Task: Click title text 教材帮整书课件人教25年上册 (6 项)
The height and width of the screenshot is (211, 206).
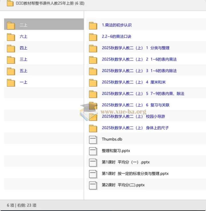Action: coord(50,3)
